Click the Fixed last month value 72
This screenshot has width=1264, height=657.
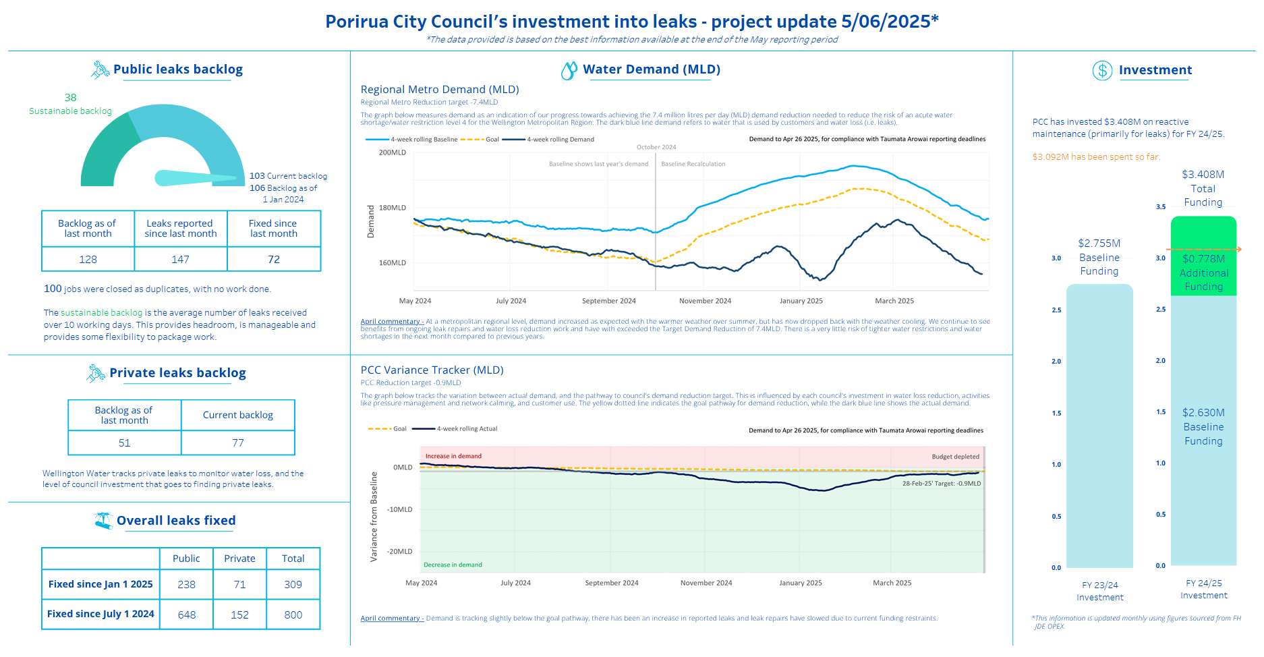[x=274, y=260]
